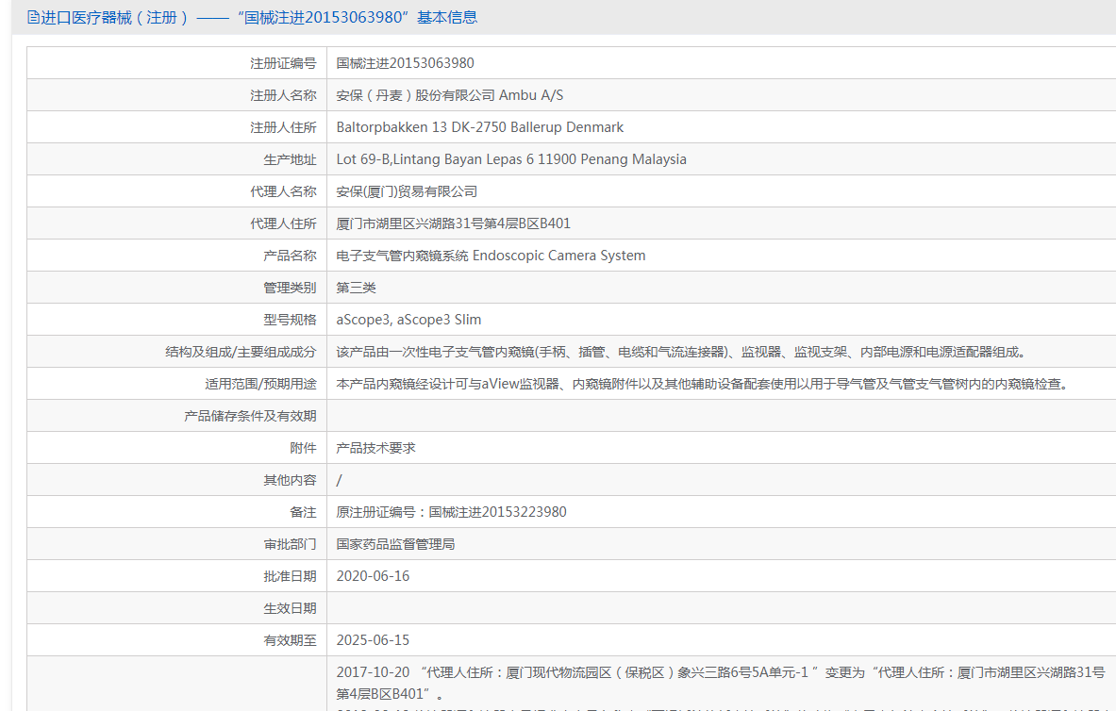Screen dimensions: 1116x711
Task: Select model value aScope3, aScope3 Slim
Action: pyautogui.click(x=408, y=320)
